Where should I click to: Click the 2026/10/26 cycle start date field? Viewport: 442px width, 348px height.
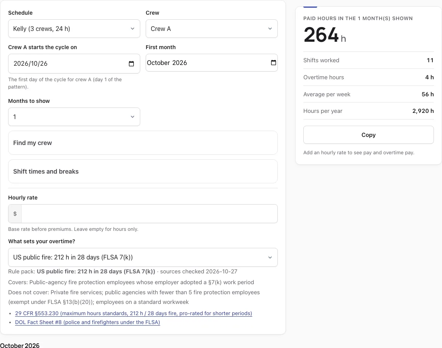[74, 64]
